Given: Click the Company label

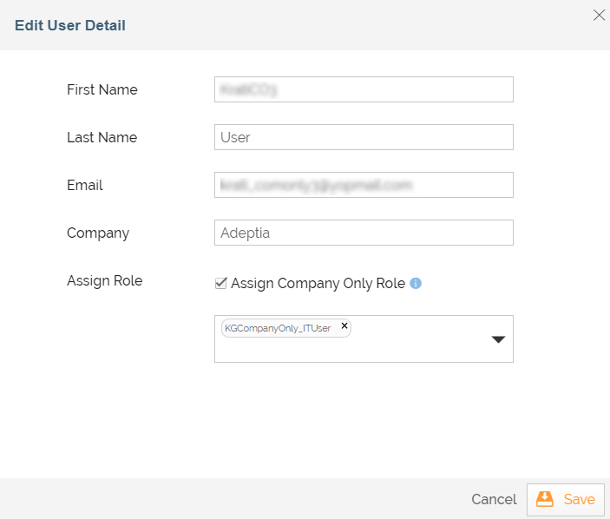Looking at the screenshot, I should (98, 233).
